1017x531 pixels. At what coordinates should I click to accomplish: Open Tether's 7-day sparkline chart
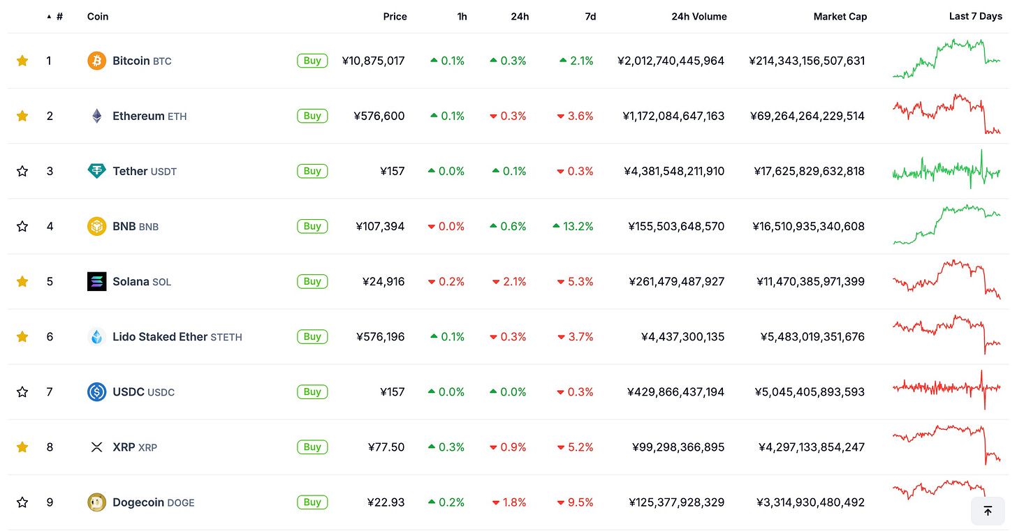(x=946, y=169)
